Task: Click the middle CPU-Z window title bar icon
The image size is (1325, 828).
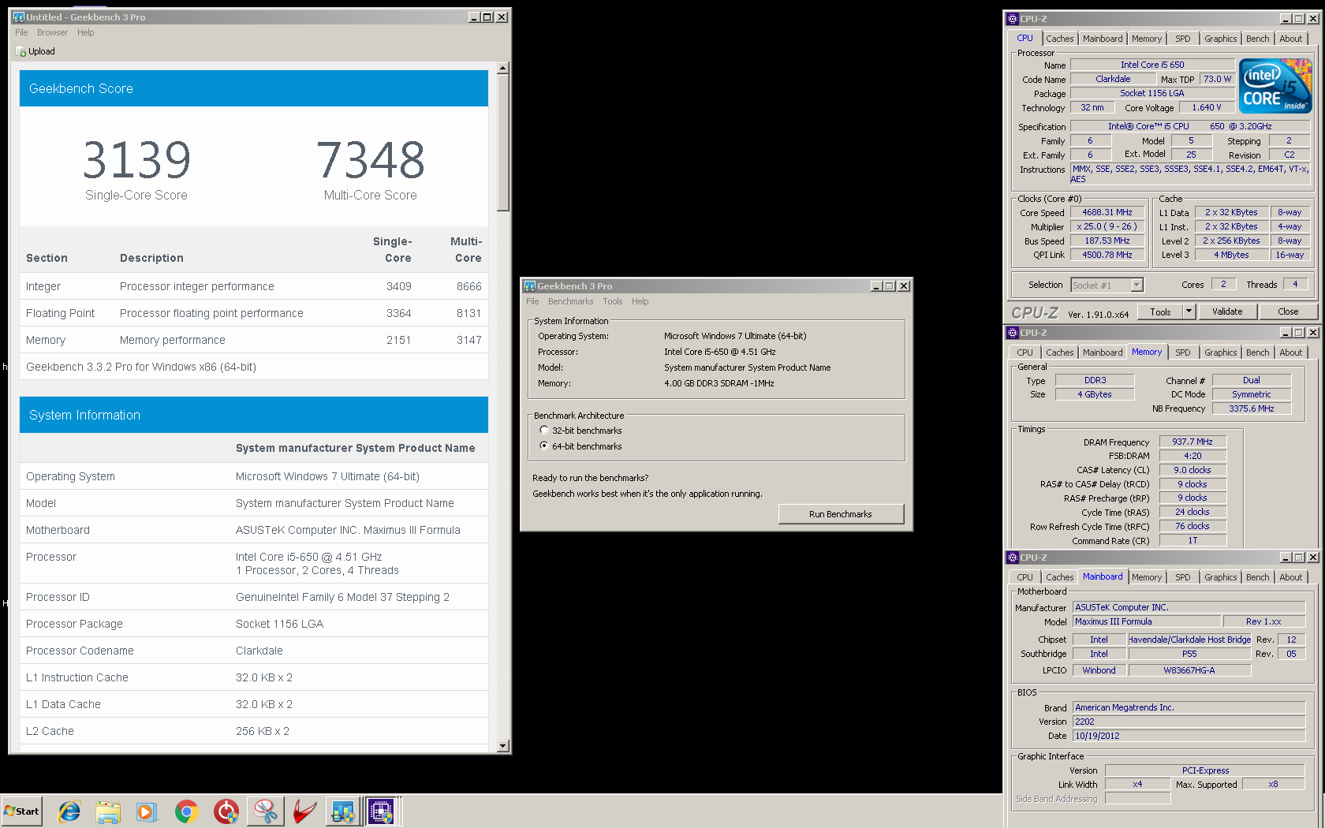Action: pyautogui.click(x=1013, y=333)
